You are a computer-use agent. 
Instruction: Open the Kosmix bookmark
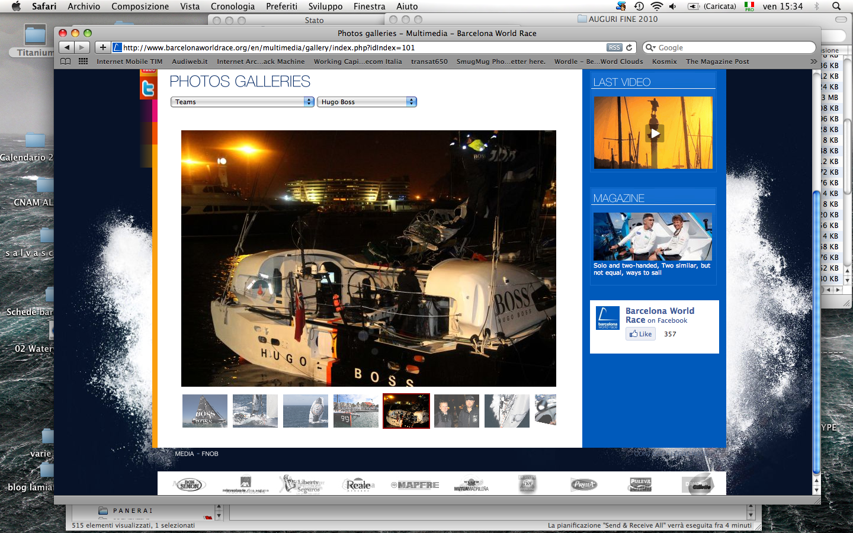pos(664,62)
